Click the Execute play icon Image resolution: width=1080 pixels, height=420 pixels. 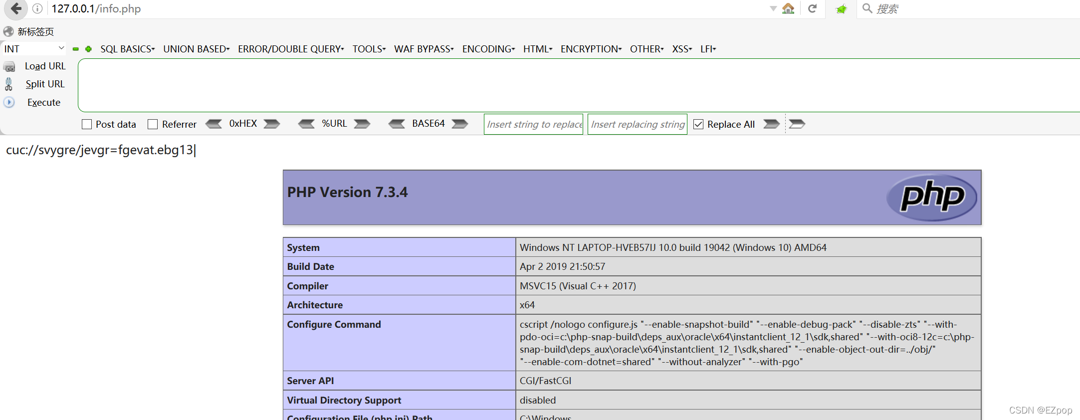coord(9,102)
